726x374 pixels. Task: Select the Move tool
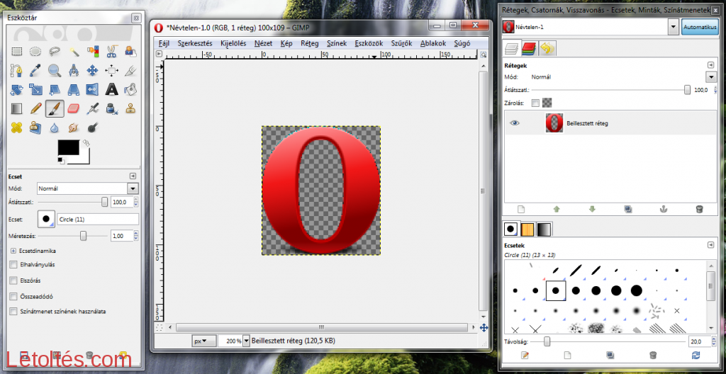[93, 70]
